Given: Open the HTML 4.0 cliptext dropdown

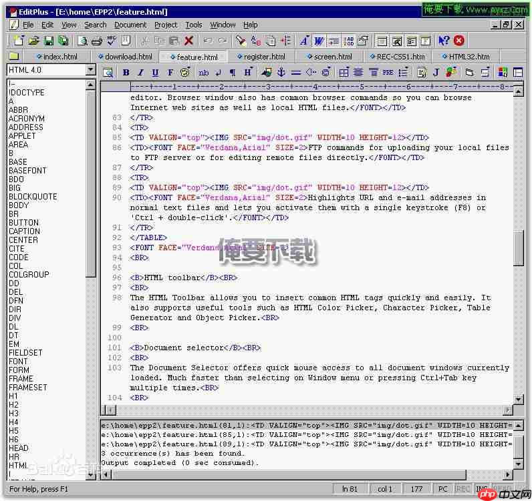Looking at the screenshot, I should (x=91, y=70).
